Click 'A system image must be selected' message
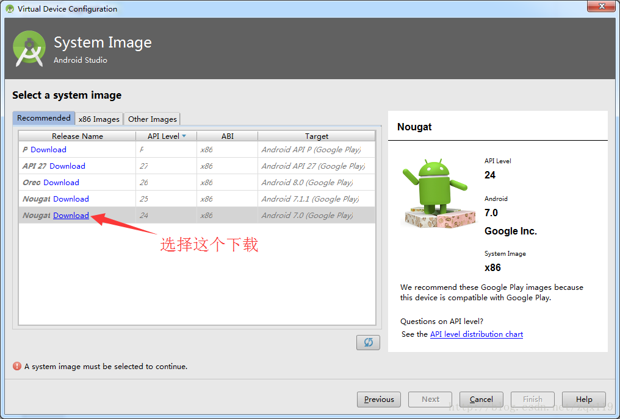620x419 pixels. click(x=106, y=367)
